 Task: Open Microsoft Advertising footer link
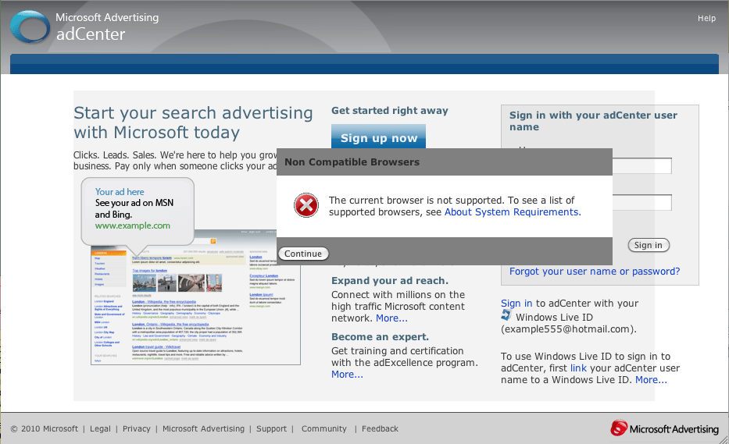tap(203, 428)
